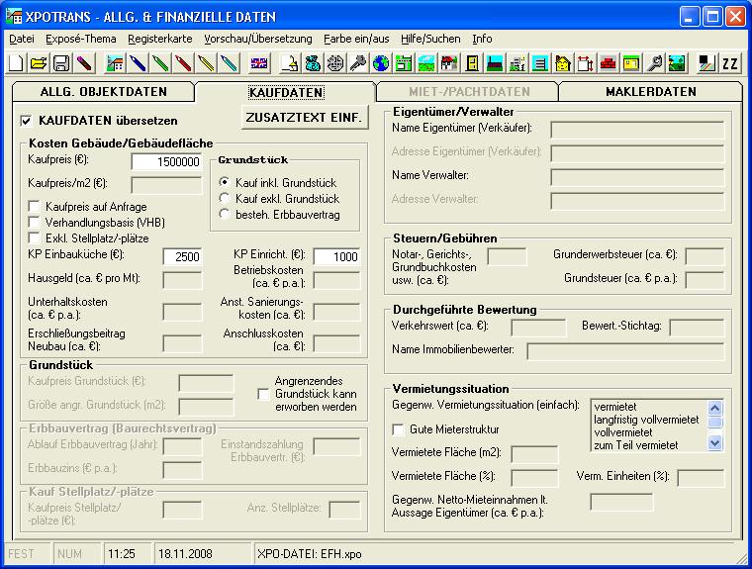752x569 pixels.
Task: Open the Exposé-Thema menu
Action: [80, 39]
